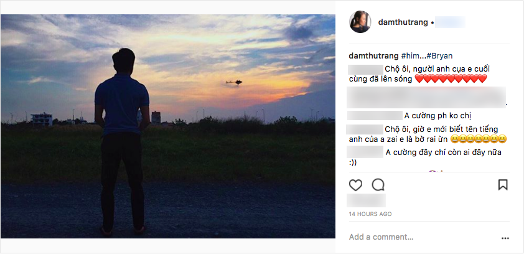Viewport: 524px width, 254px height.
Task: Open commenter profile before 'A cường đây chí'
Action: [x=365, y=152]
